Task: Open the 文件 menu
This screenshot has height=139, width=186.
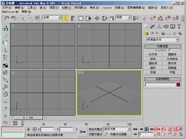Action: (7, 8)
